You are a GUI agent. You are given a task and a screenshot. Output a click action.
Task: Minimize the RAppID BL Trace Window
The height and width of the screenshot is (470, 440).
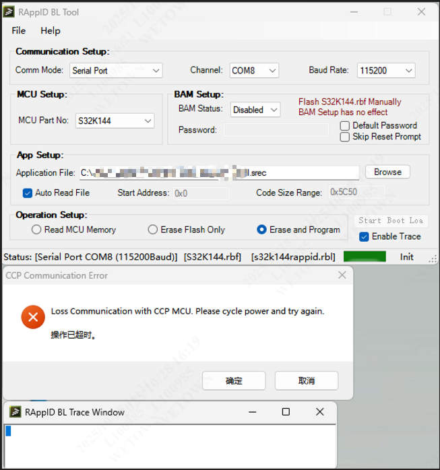pos(252,412)
